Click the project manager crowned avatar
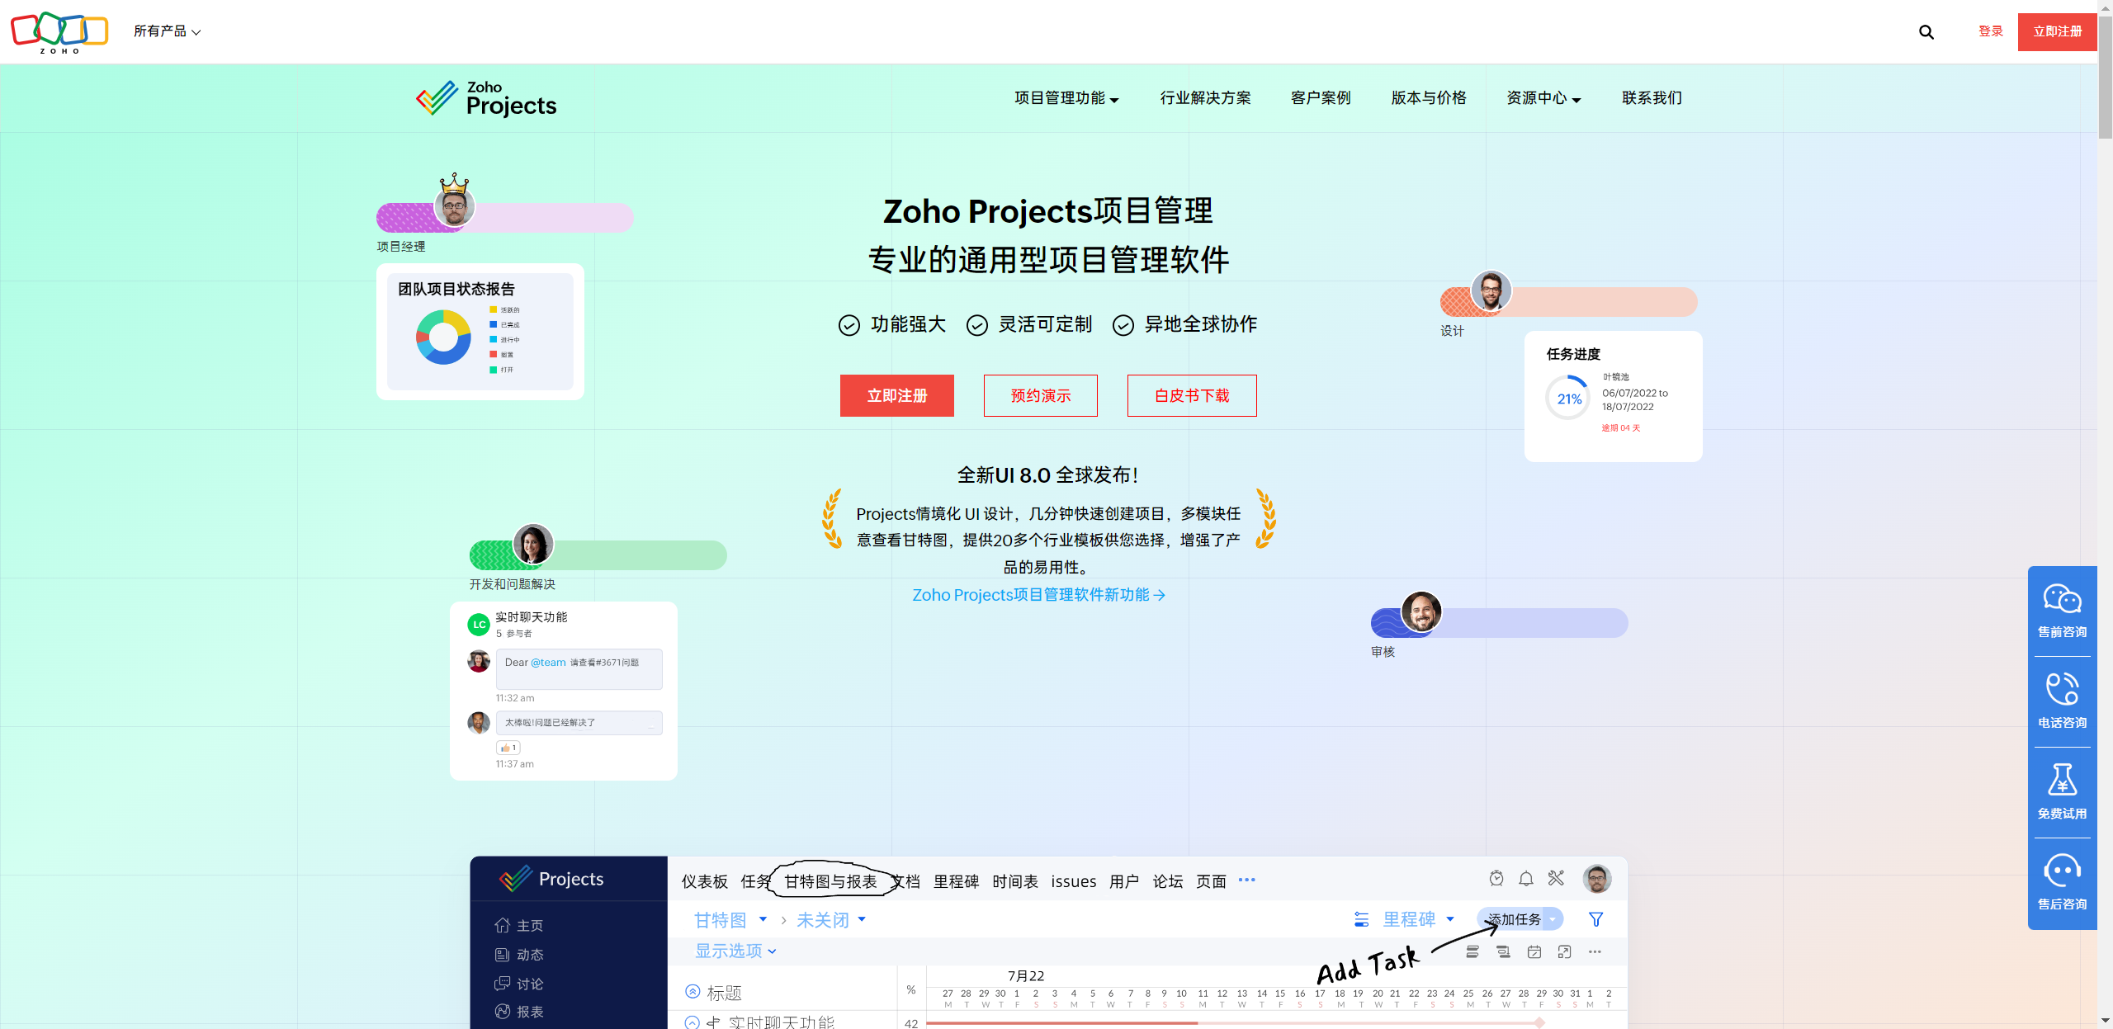 454,206
